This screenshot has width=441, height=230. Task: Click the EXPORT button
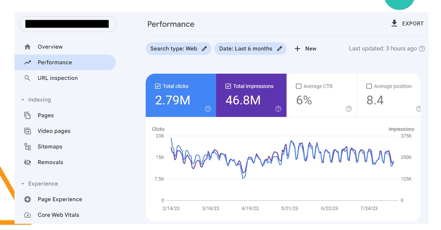(x=407, y=23)
